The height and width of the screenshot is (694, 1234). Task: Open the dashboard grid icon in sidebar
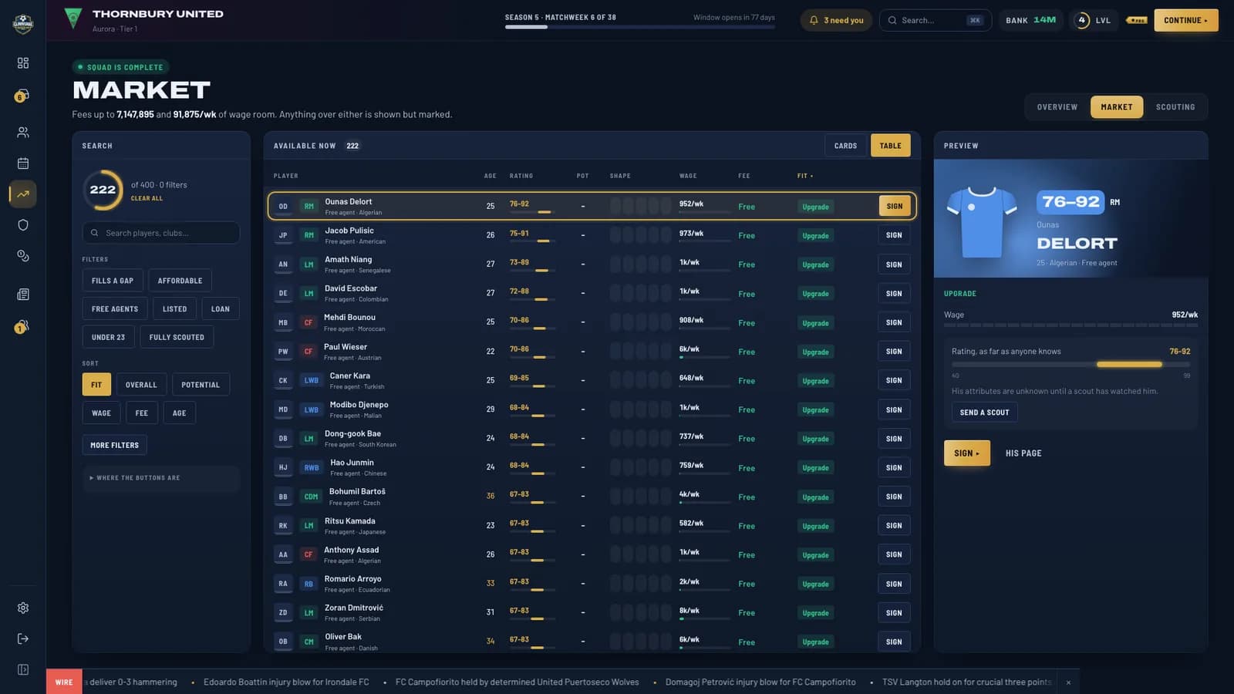pyautogui.click(x=23, y=63)
